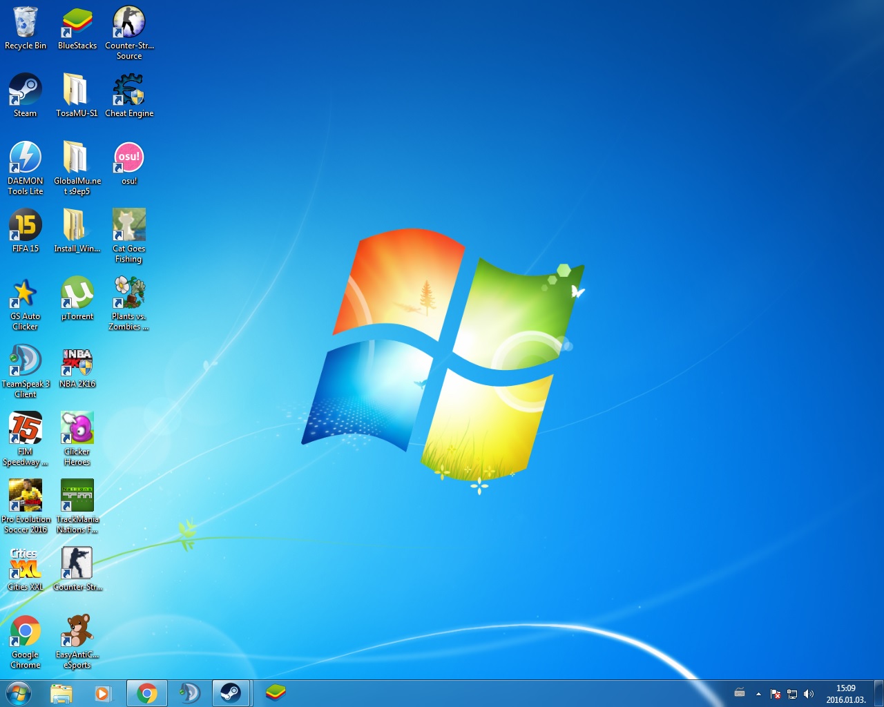Select the Recycle Bin desktop icon

26,29
